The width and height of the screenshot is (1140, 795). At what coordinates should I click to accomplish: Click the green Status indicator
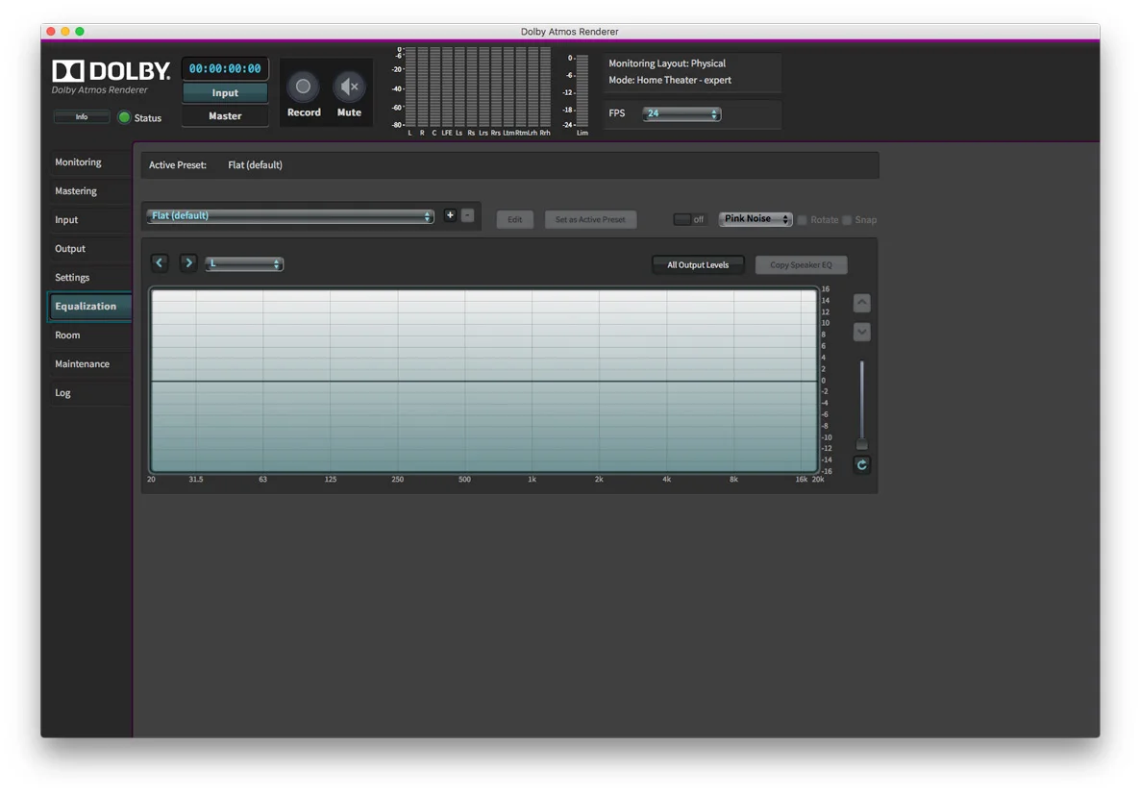tap(124, 117)
